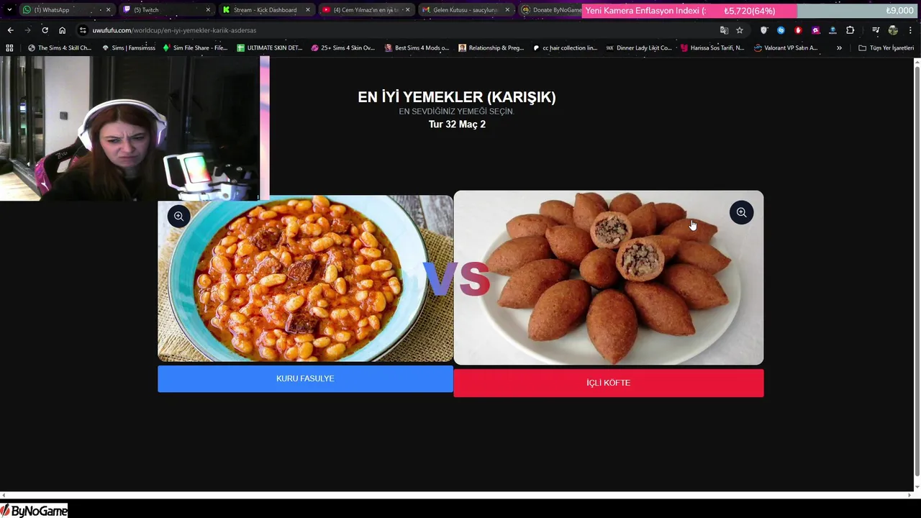Vote for Kuru Fasulye blue button
Viewport: 921px width, 518px height.
(305, 378)
